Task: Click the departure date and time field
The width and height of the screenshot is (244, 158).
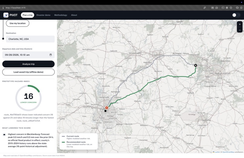Action: [x=28, y=55]
